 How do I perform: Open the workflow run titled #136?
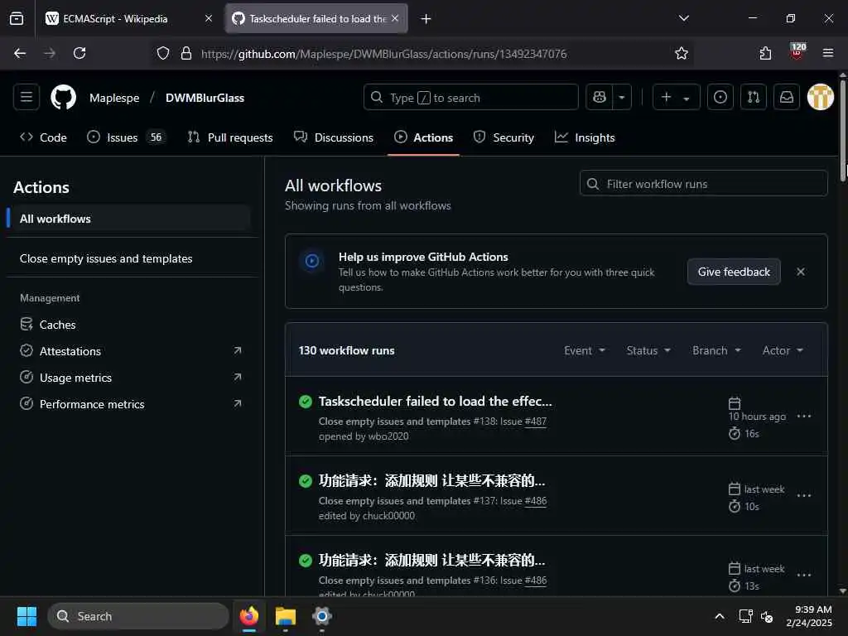point(431,561)
